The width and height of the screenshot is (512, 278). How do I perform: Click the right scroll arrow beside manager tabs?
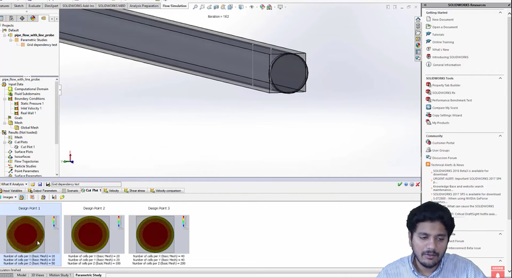coord(57,19)
